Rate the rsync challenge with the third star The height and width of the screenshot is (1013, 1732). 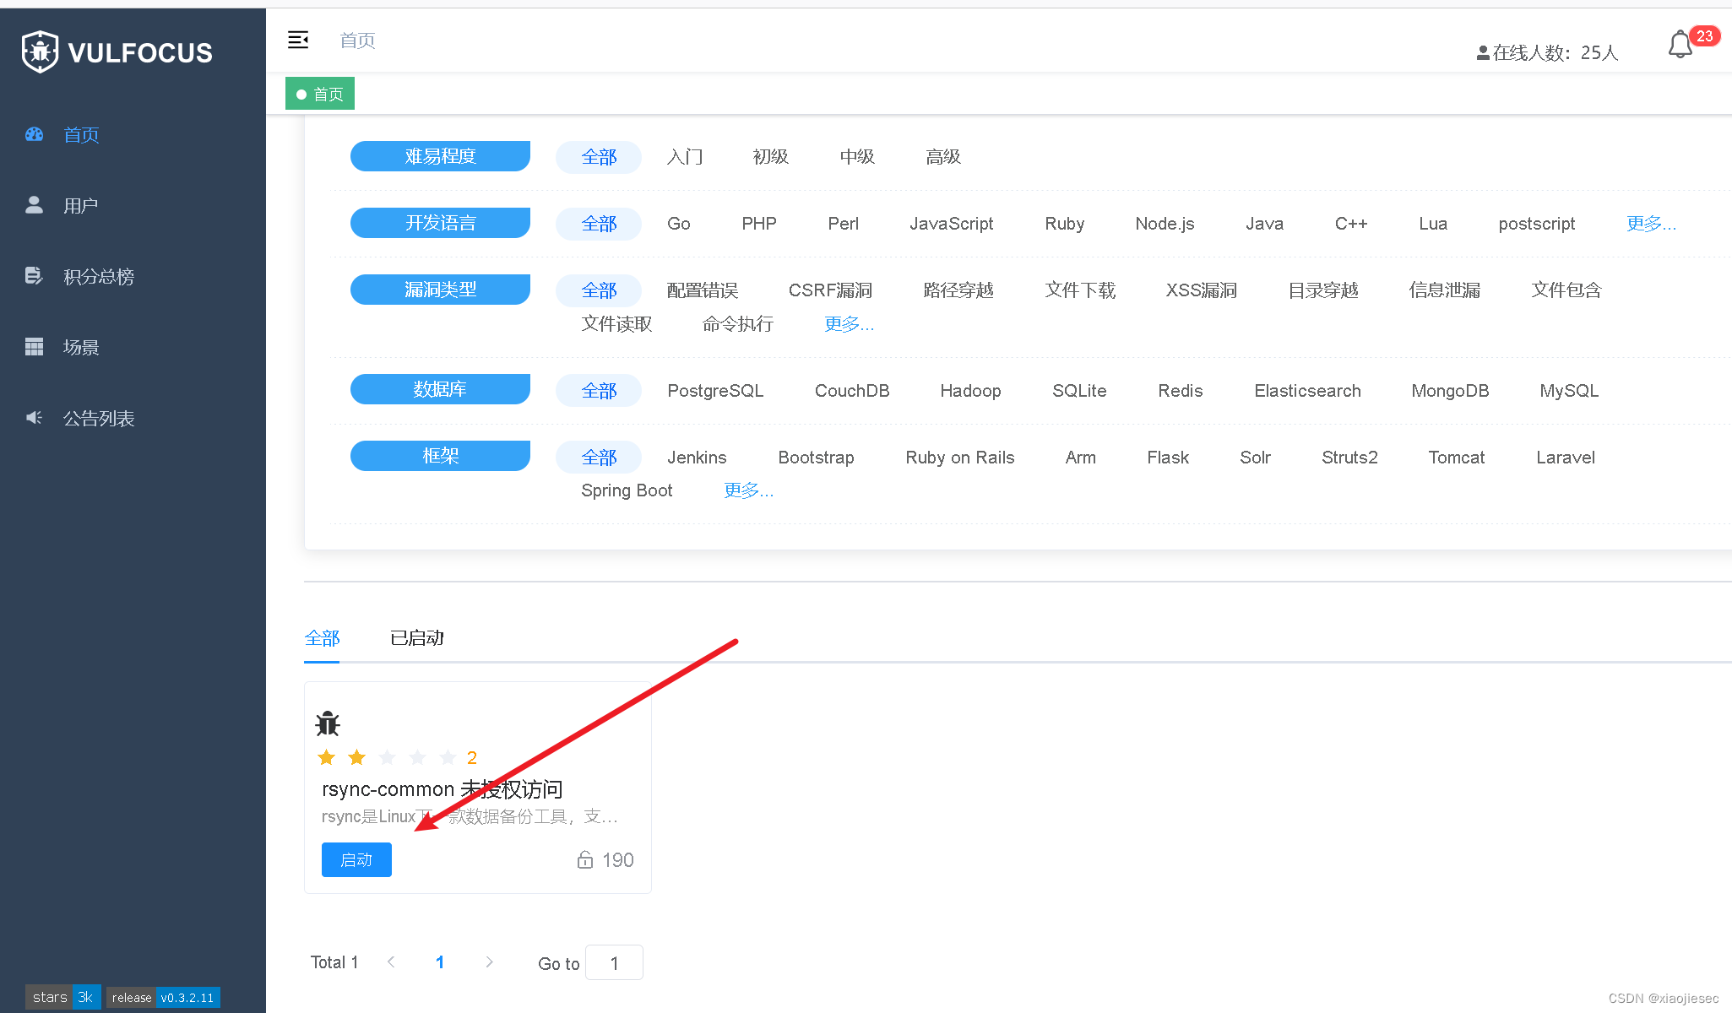pyautogui.click(x=387, y=757)
